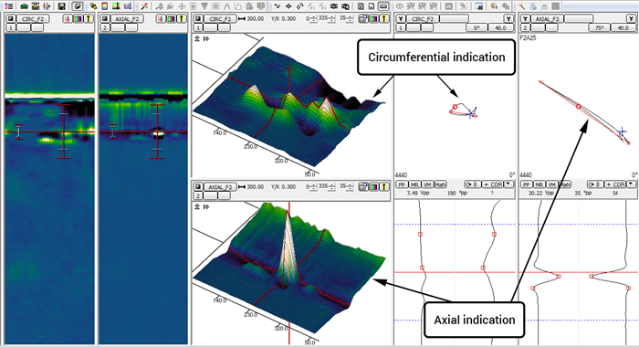Select CIRC_F2 channel label in 3D view header
This screenshot has height=347, width=639.
pos(220,19)
